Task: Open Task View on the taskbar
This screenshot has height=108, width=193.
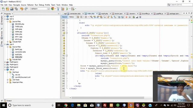Action: pos(59,105)
